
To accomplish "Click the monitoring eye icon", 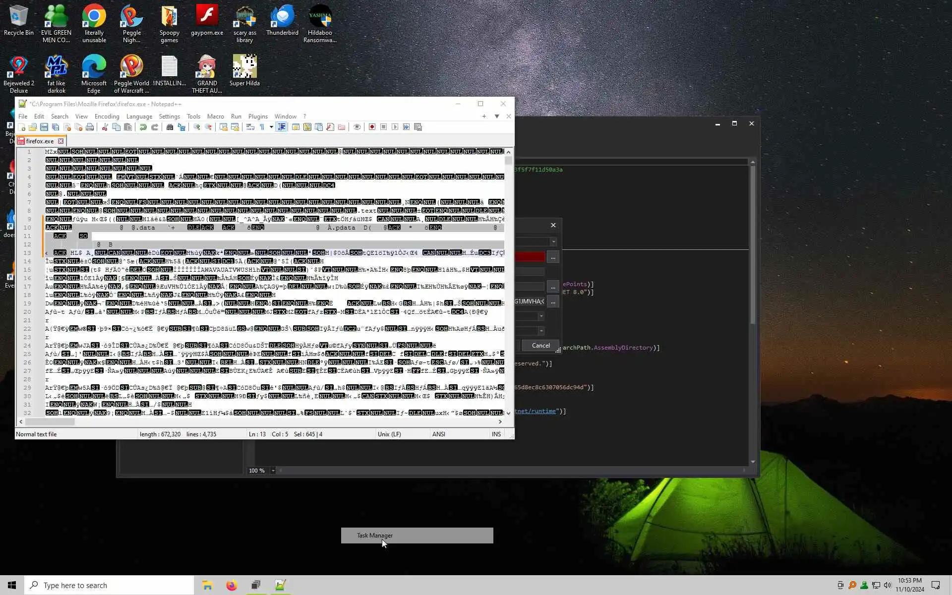I will click(x=357, y=127).
